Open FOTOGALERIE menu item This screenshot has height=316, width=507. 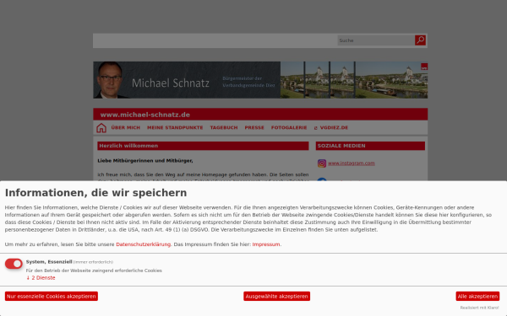click(x=289, y=128)
